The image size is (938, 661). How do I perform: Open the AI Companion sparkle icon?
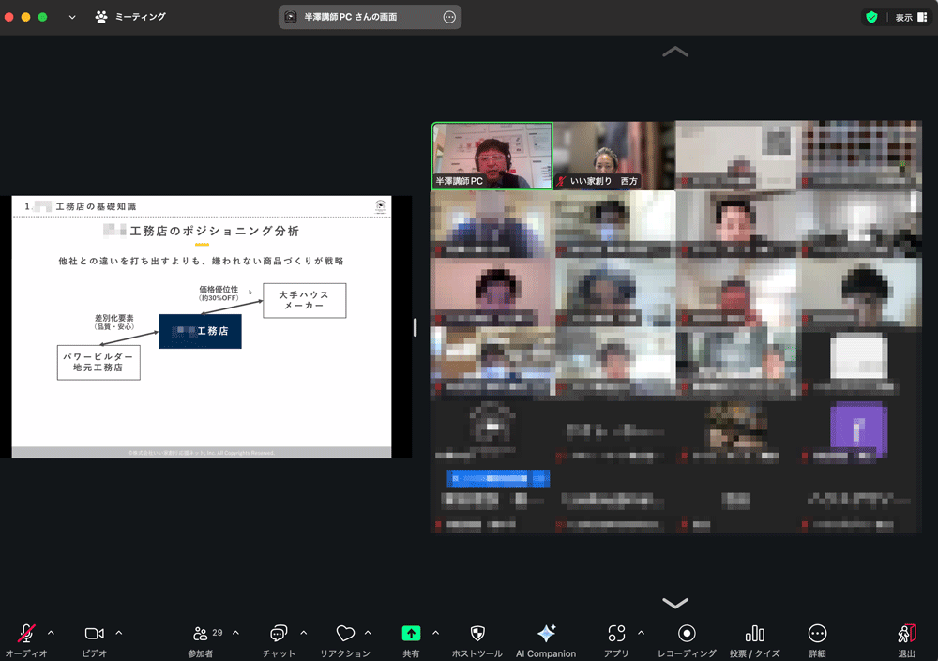coord(546,634)
